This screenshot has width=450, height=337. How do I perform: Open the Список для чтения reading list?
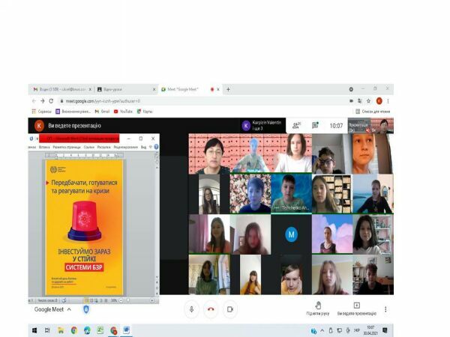point(373,112)
